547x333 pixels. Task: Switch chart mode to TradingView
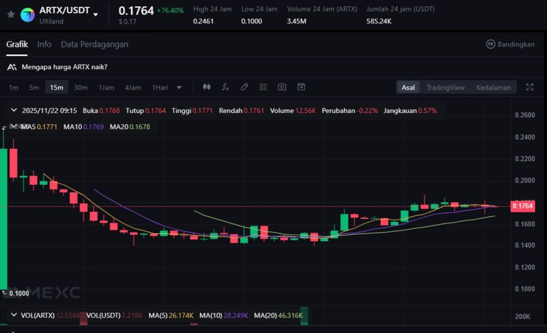tap(446, 88)
